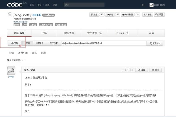Switch to the Issues tab
This screenshot has width=176, height=117.
(x=123, y=33)
